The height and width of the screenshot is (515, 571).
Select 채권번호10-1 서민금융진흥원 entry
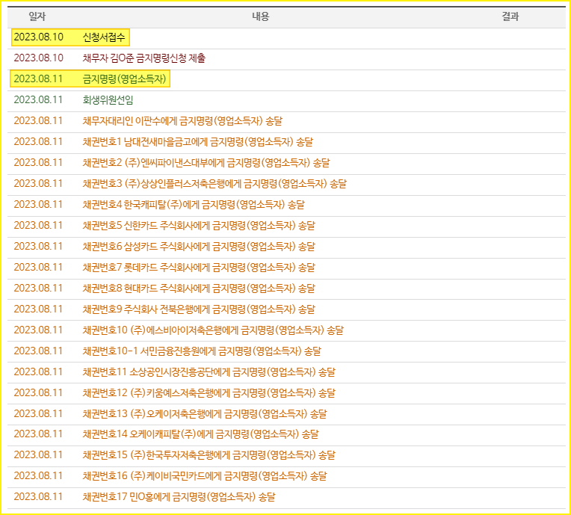pyautogui.click(x=202, y=351)
